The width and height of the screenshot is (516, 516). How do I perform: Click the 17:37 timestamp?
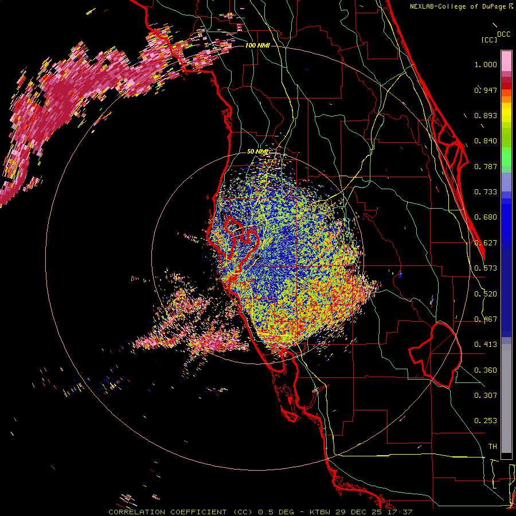tap(400, 512)
